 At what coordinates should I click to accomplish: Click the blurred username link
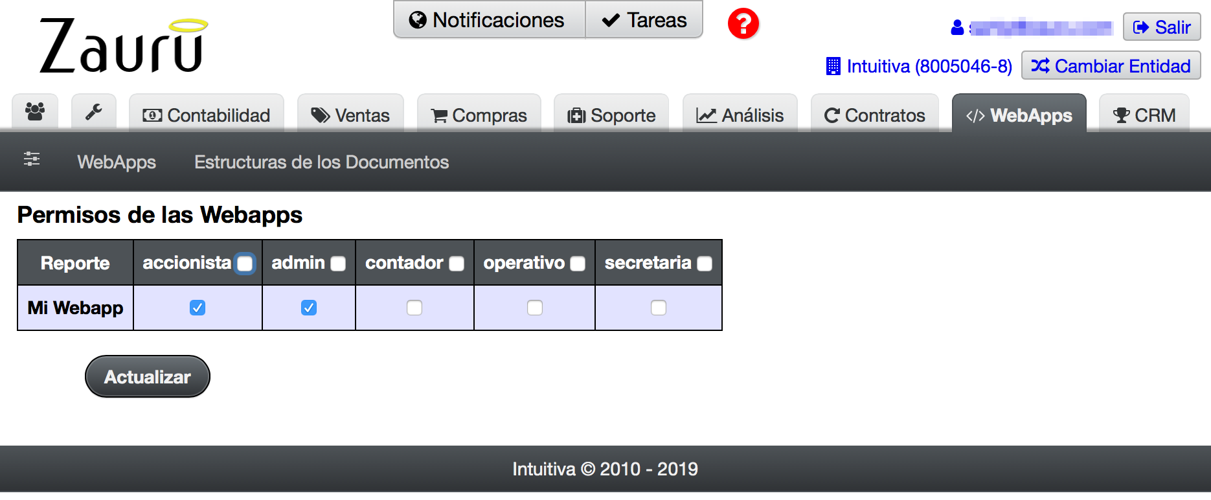[1041, 27]
